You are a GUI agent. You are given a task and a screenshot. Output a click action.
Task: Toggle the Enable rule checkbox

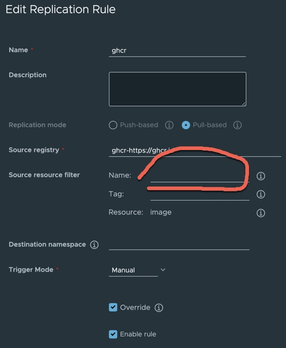113,334
